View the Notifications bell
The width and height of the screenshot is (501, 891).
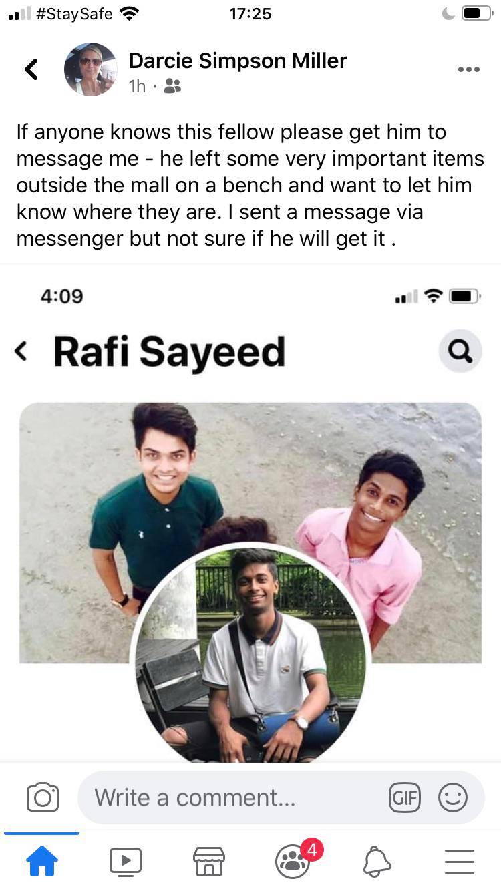(376, 862)
